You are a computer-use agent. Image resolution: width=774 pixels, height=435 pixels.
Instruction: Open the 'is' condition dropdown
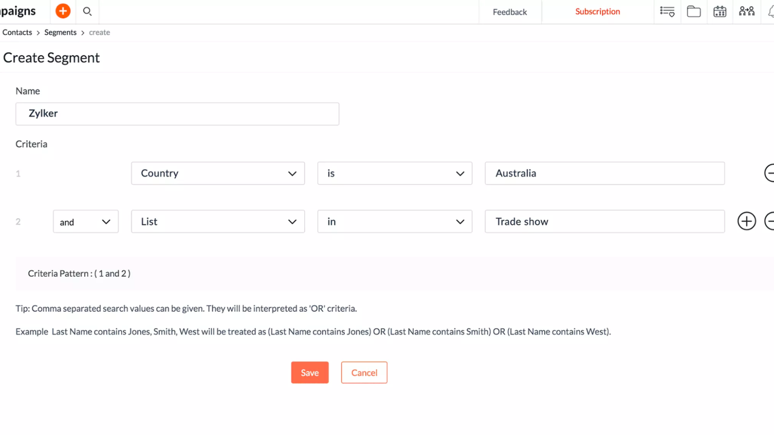point(395,173)
